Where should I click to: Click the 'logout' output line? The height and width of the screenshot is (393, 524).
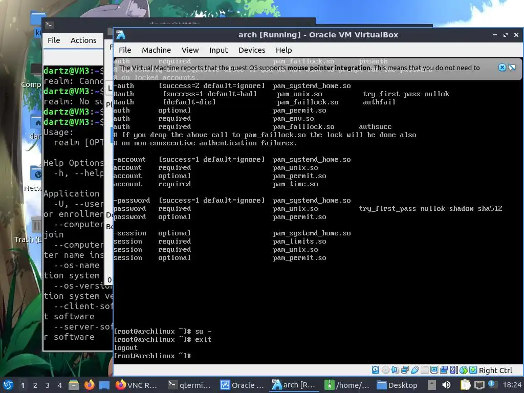125,347
